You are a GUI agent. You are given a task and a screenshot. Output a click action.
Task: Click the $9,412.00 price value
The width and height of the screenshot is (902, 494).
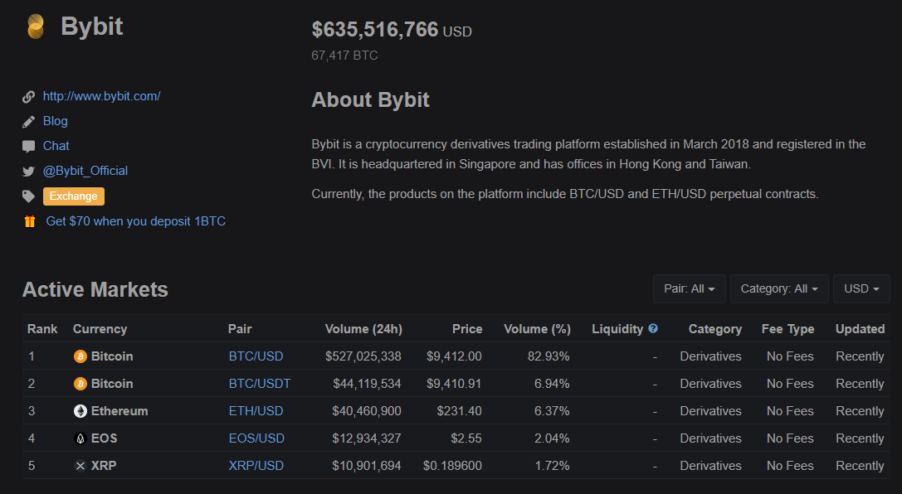pyautogui.click(x=454, y=356)
